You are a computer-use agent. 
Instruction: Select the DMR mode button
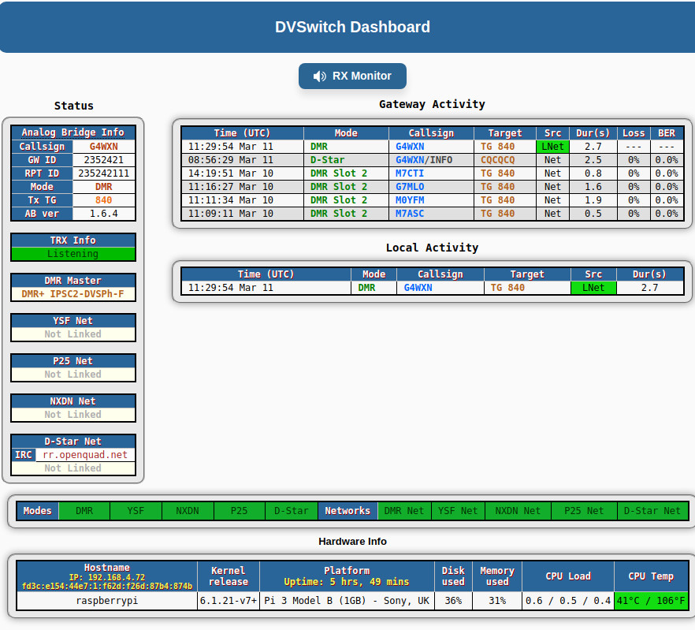[84, 510]
